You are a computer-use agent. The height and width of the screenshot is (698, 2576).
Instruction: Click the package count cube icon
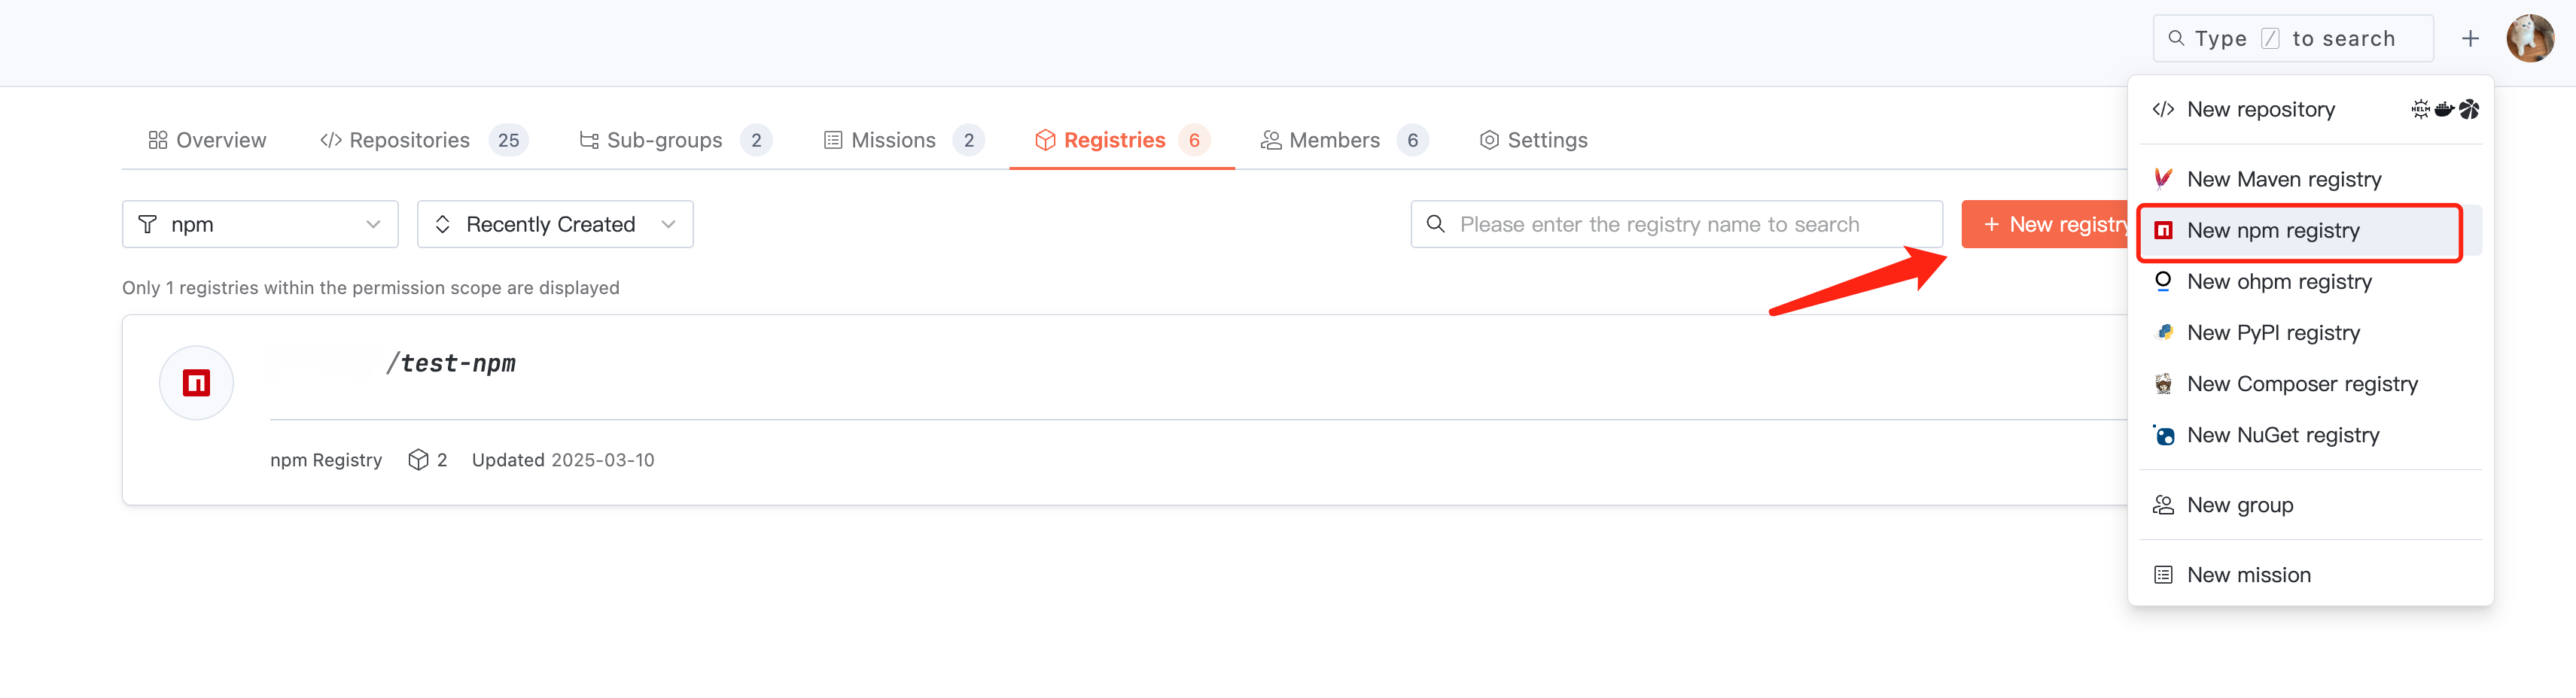coord(418,460)
